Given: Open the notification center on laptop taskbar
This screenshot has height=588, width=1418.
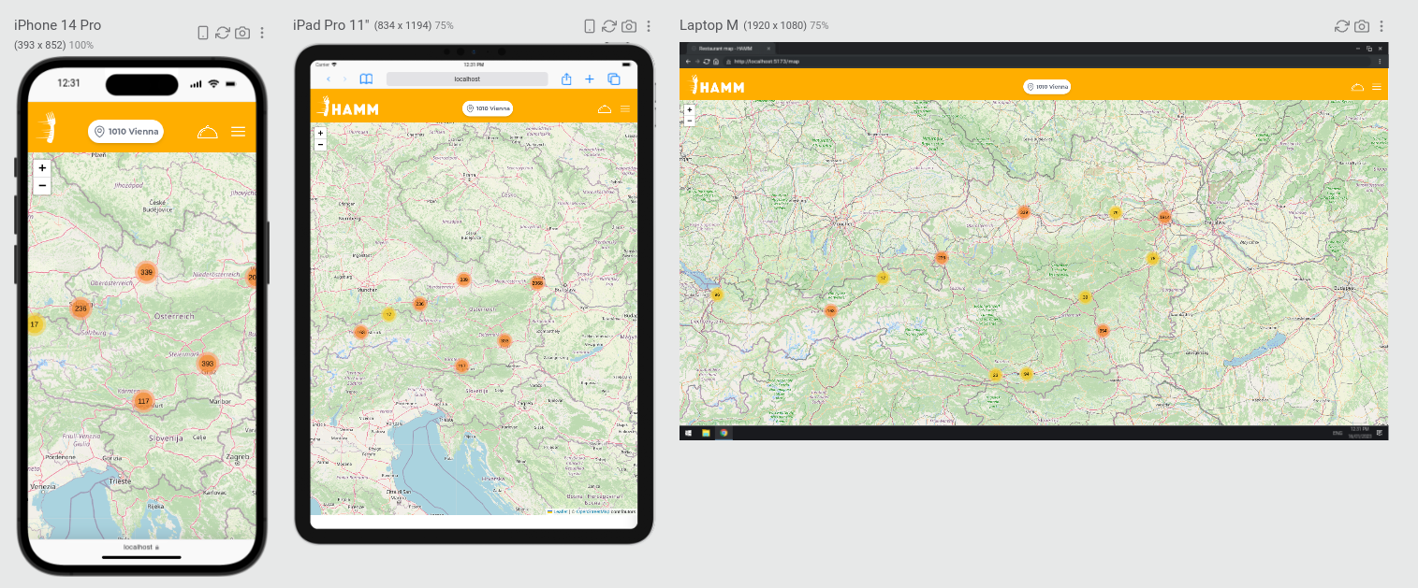Looking at the screenshot, I should [1380, 433].
